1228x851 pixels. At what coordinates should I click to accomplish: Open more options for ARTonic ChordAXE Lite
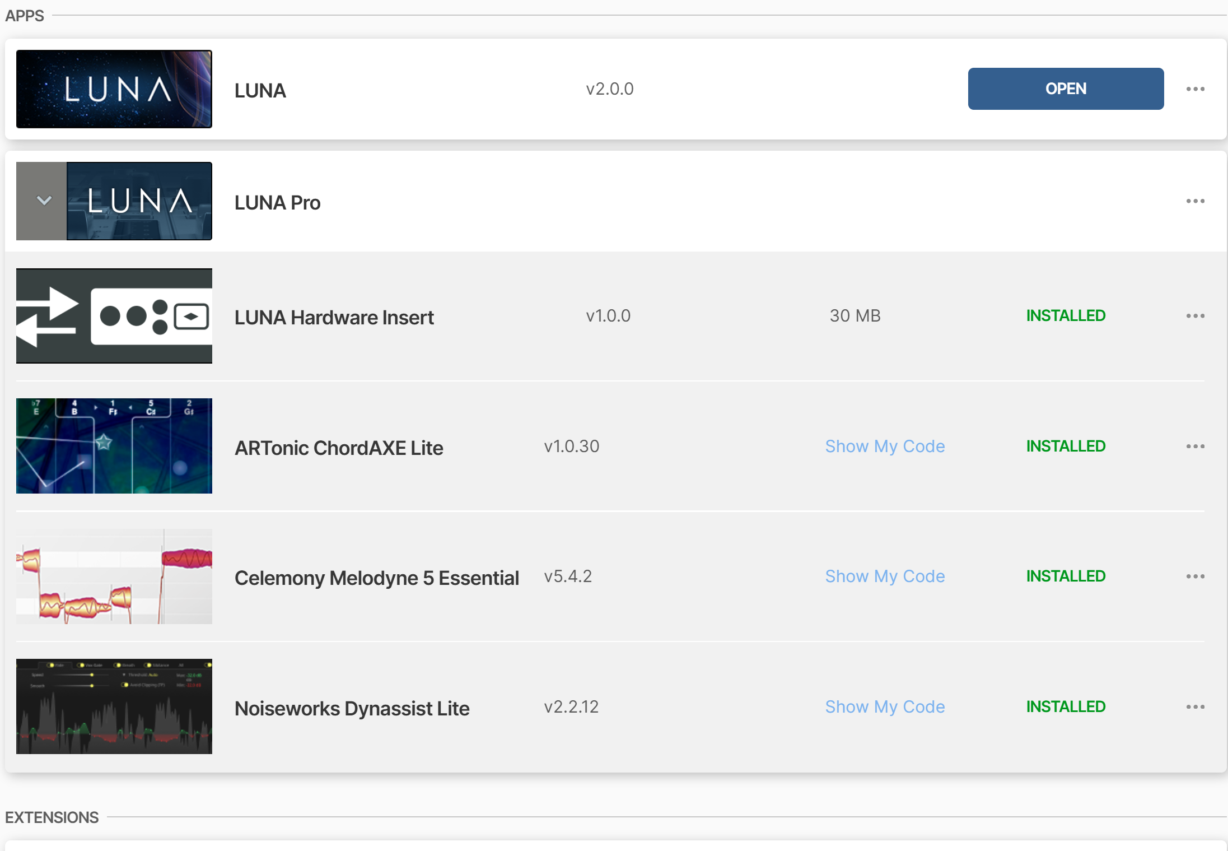pos(1195,447)
